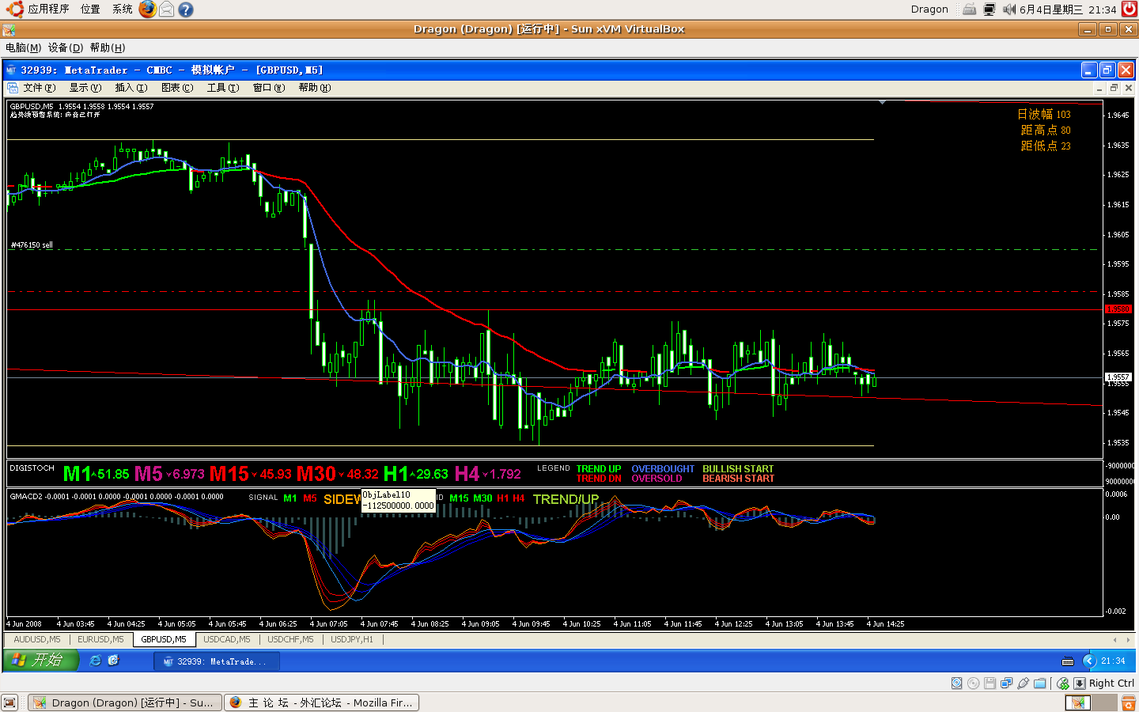The width and height of the screenshot is (1139, 712).
Task: Expand hidden tray icons with the arrow
Action: 1089,661
